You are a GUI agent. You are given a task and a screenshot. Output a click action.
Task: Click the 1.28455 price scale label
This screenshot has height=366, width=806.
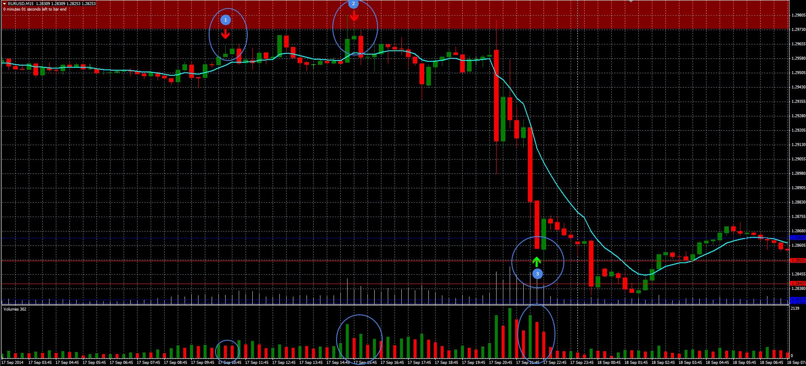pyautogui.click(x=798, y=274)
